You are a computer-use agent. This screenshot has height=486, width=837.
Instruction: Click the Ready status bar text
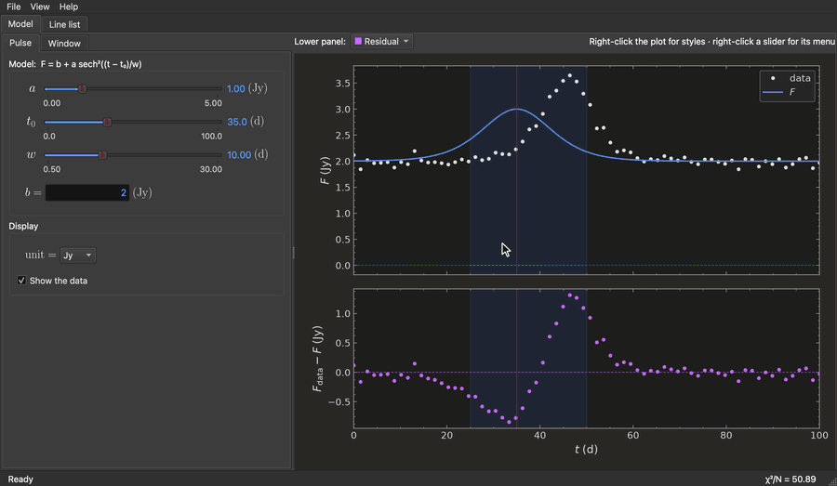(x=20, y=479)
